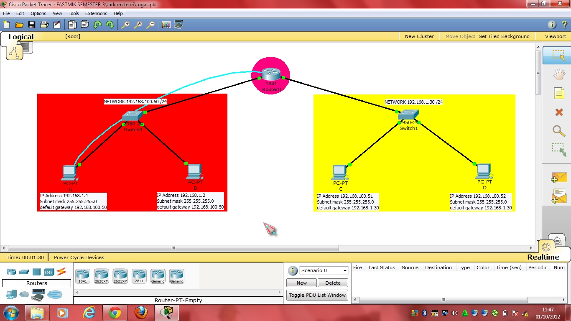Click the New scenario button
Image resolution: width=571 pixels, height=321 pixels.
click(301, 283)
